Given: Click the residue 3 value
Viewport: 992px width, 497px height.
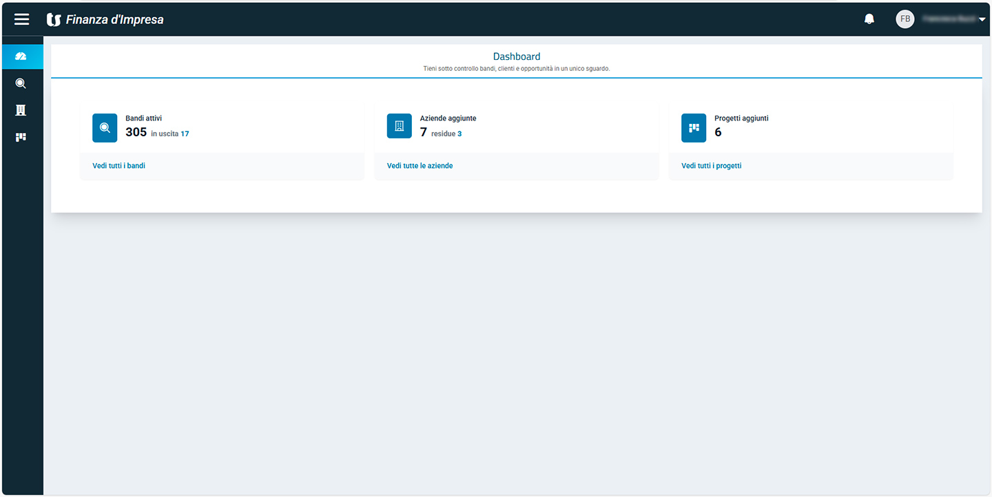Looking at the screenshot, I should pyautogui.click(x=459, y=134).
